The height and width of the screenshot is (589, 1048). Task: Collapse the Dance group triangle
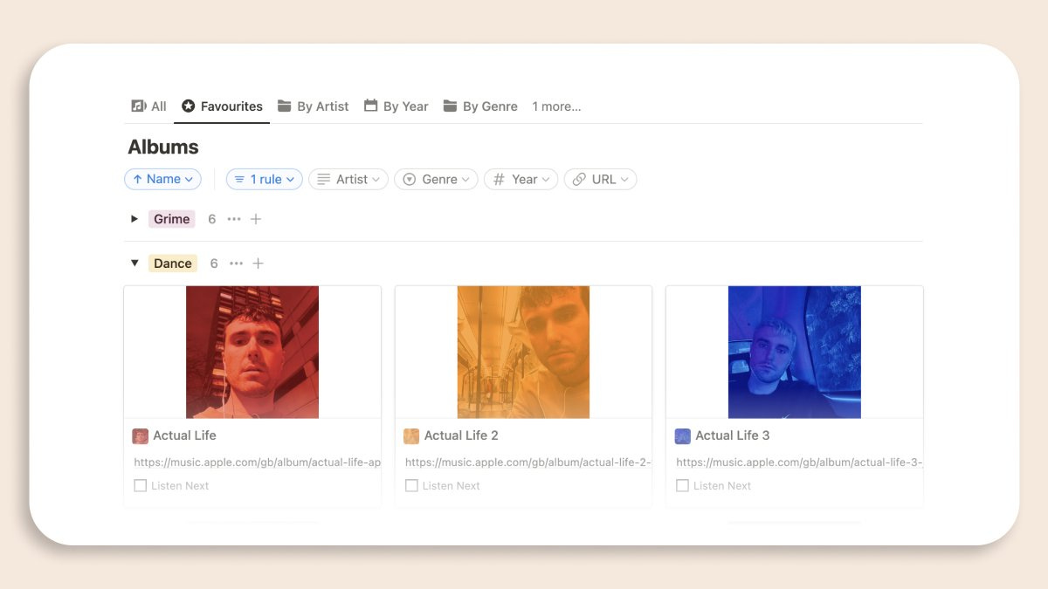pos(134,264)
